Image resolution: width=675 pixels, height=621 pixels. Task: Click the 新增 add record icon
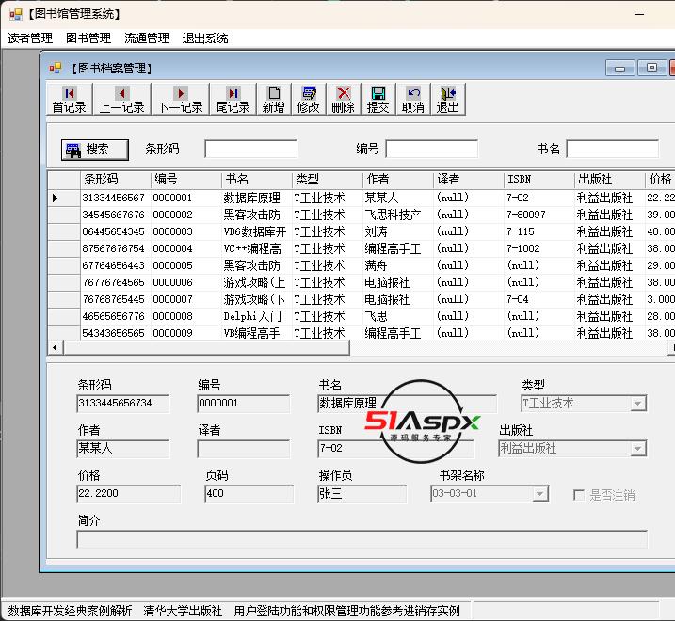click(273, 99)
